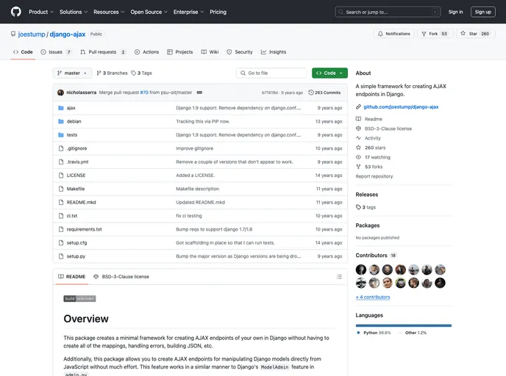Open the Open Source dropdown menu

[x=149, y=12]
